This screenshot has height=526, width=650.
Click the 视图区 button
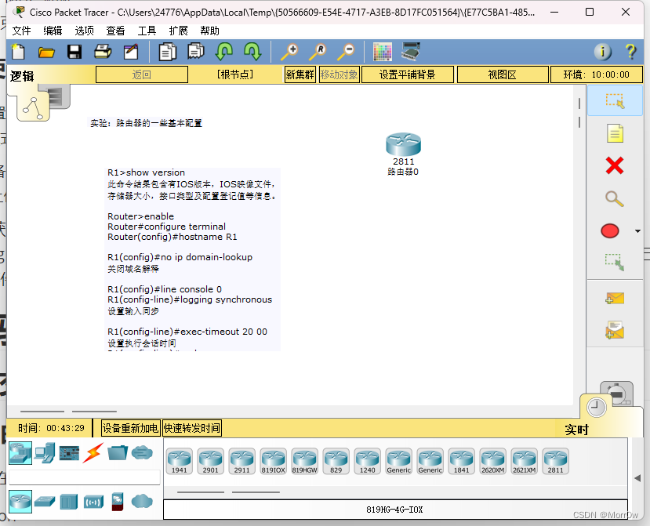(503, 74)
